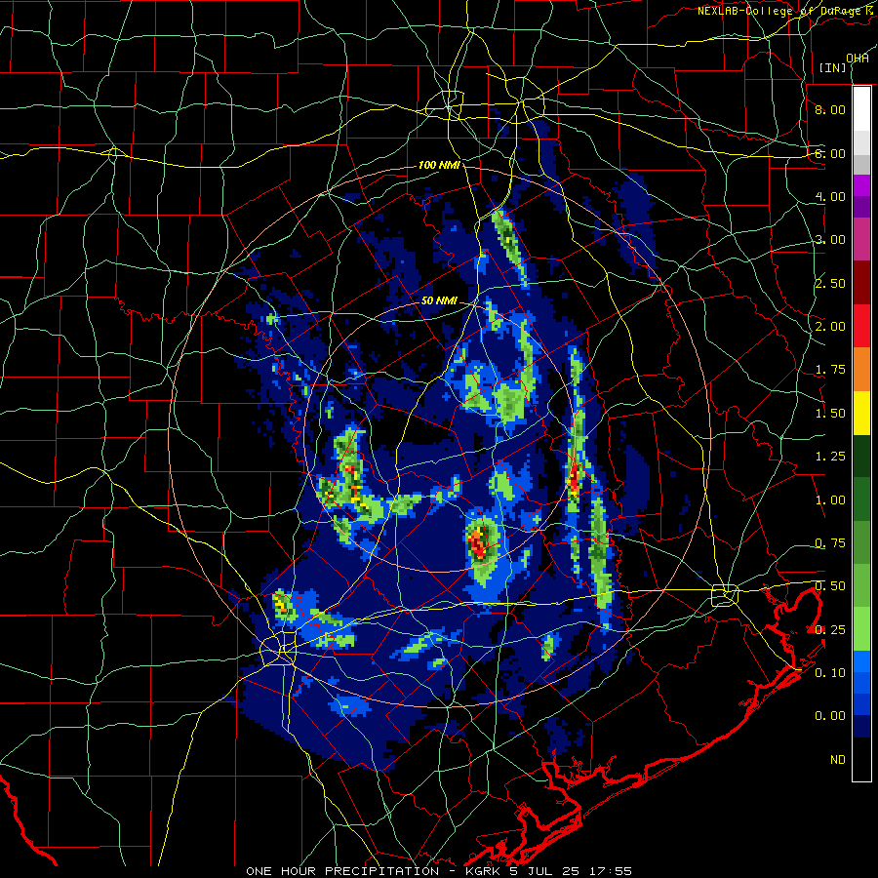The height and width of the screenshot is (878, 878).
Task: Click the 0.00 legend value
Action: (x=830, y=716)
